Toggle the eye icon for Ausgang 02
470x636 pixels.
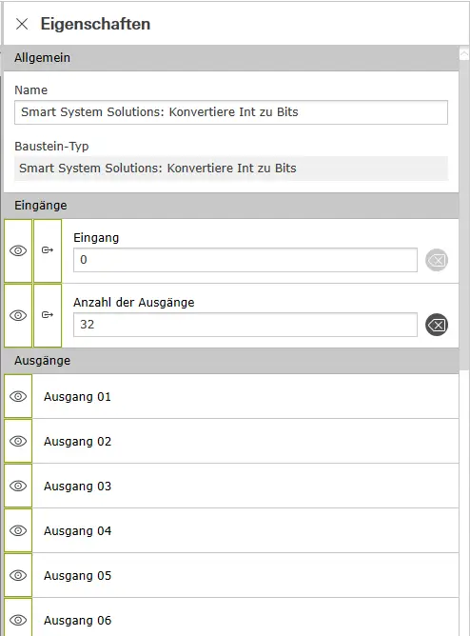click(x=18, y=441)
